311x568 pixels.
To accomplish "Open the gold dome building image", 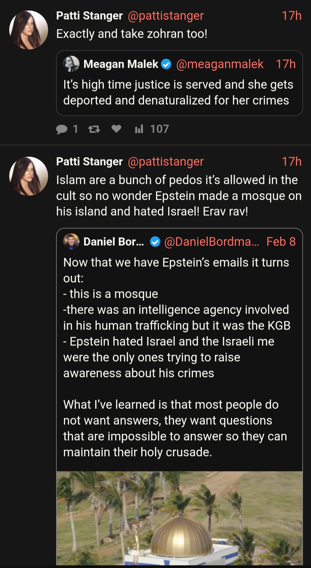I will click(179, 518).
